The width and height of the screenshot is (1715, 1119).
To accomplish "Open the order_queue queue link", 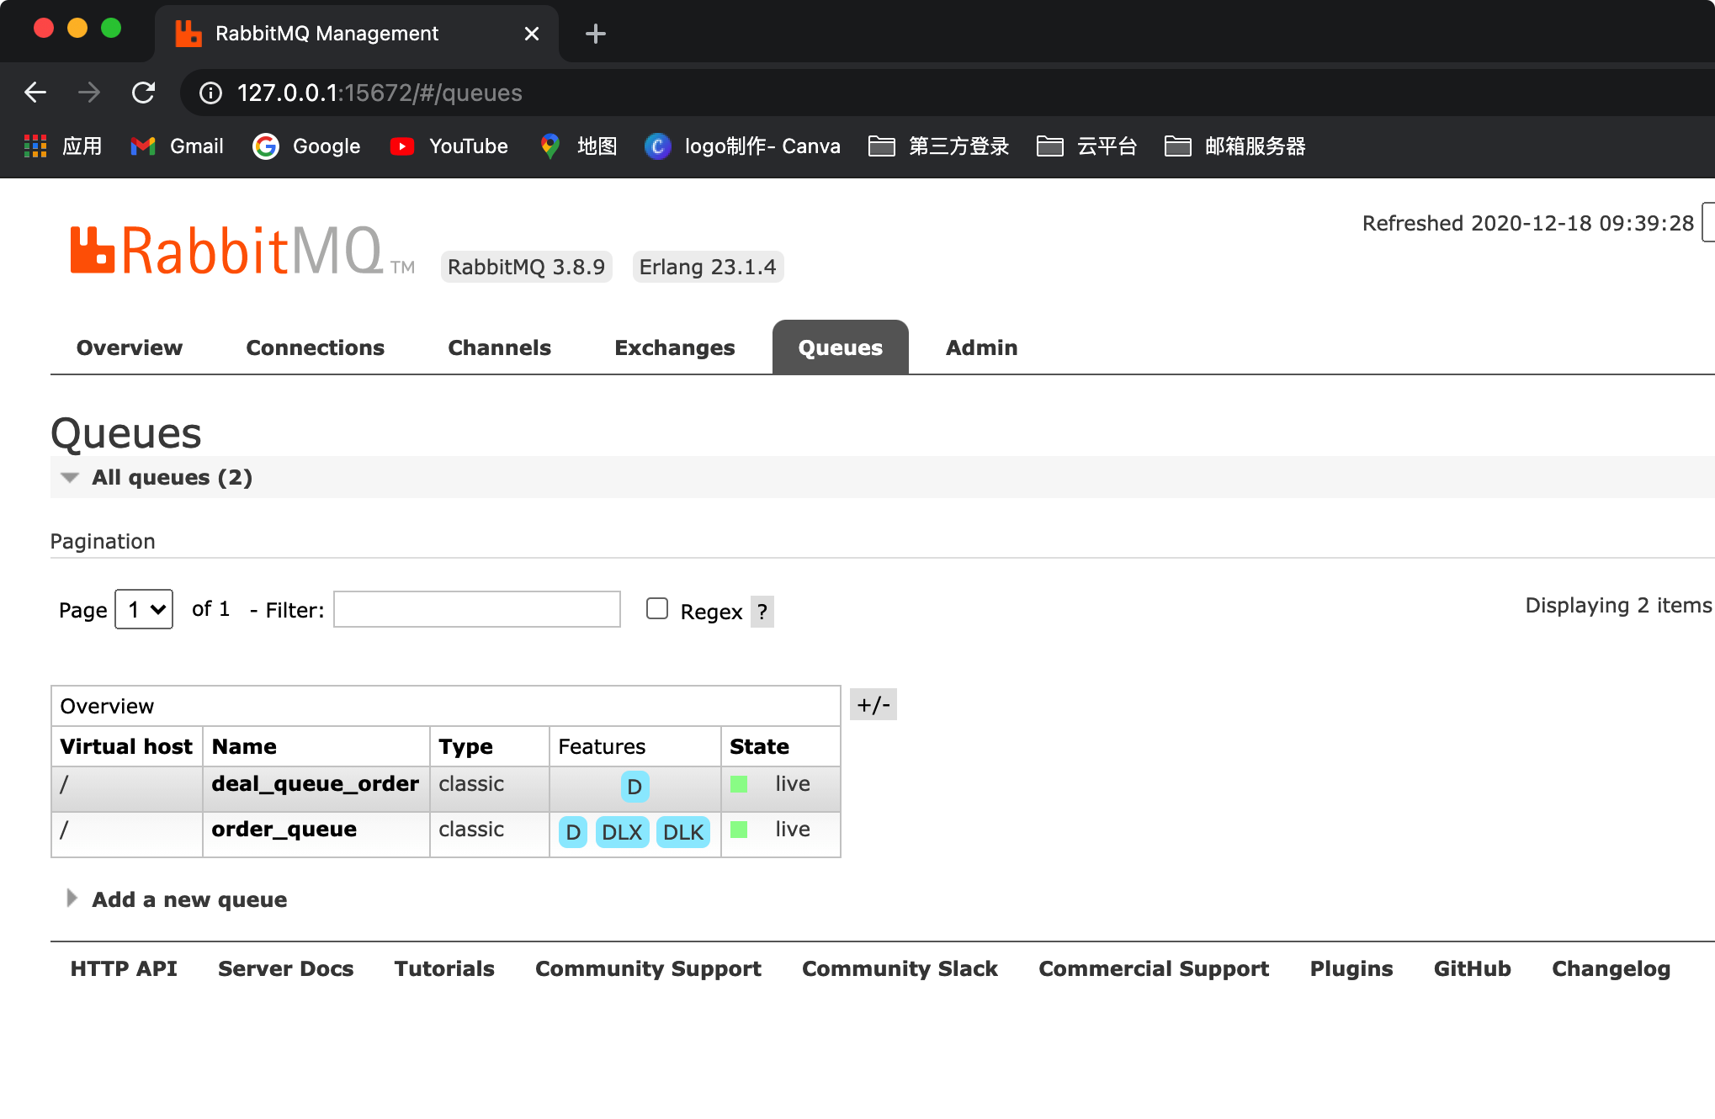I will [284, 829].
